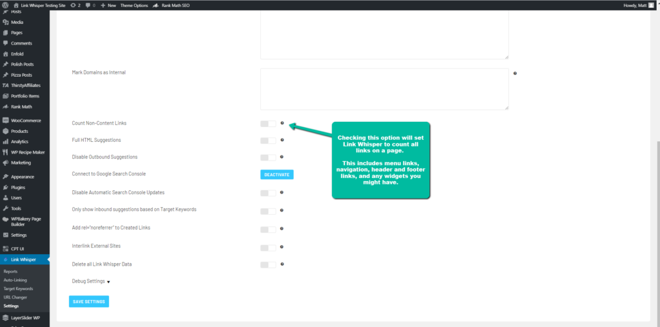Visit Link Whisper Testing Site home
Viewport: 660px width, 327px height.
(40, 5)
